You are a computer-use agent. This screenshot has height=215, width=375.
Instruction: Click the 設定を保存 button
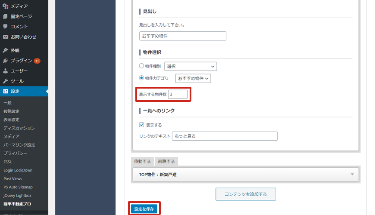tap(144, 209)
